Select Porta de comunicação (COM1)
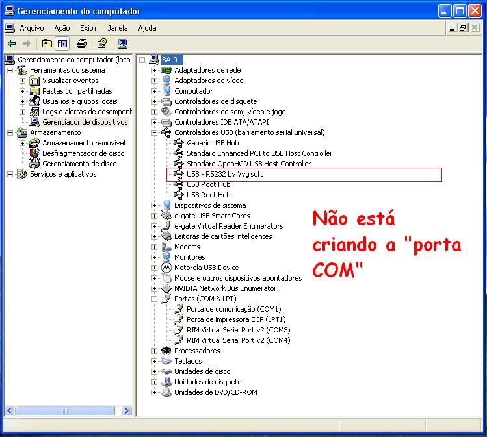 234,309
